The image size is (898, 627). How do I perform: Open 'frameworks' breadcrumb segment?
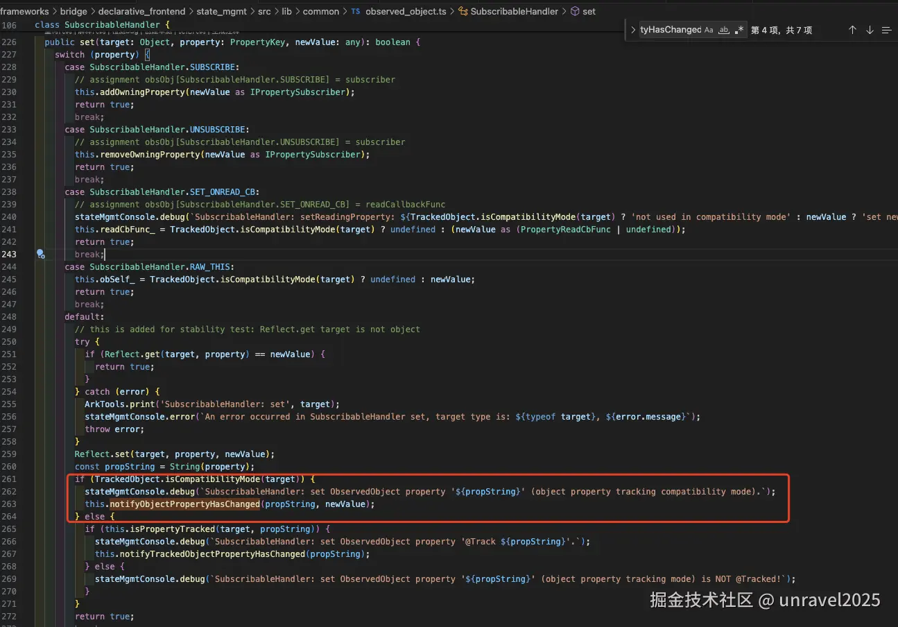pyautogui.click(x=23, y=11)
